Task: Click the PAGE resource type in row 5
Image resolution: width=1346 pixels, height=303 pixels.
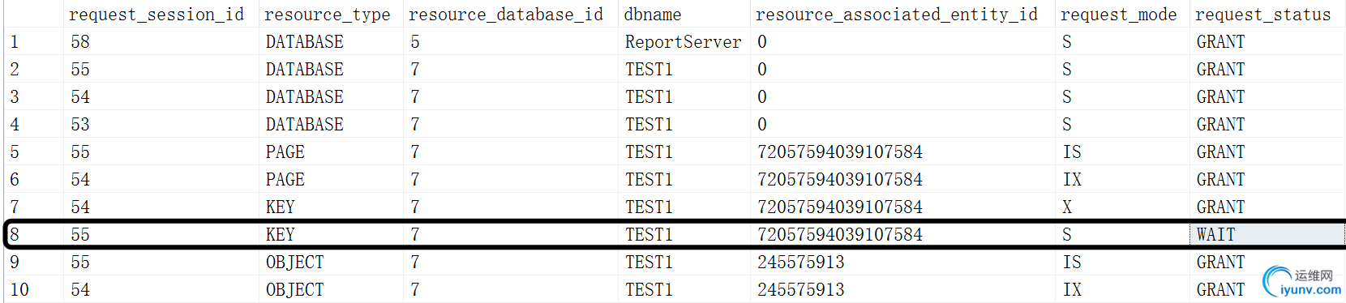Action: (331, 151)
